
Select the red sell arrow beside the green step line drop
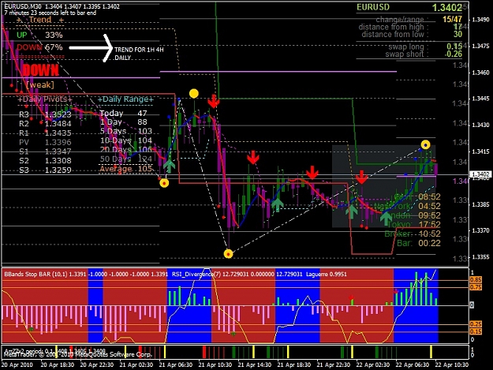[214, 101]
